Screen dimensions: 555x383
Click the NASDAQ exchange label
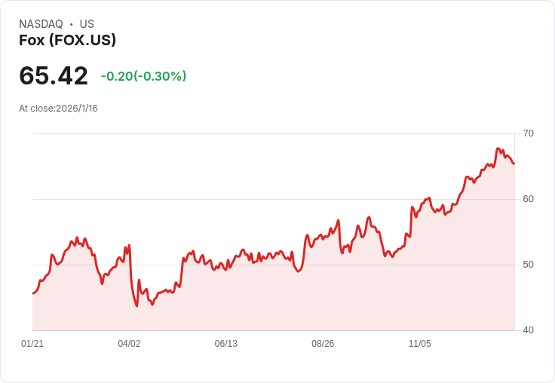(41, 24)
